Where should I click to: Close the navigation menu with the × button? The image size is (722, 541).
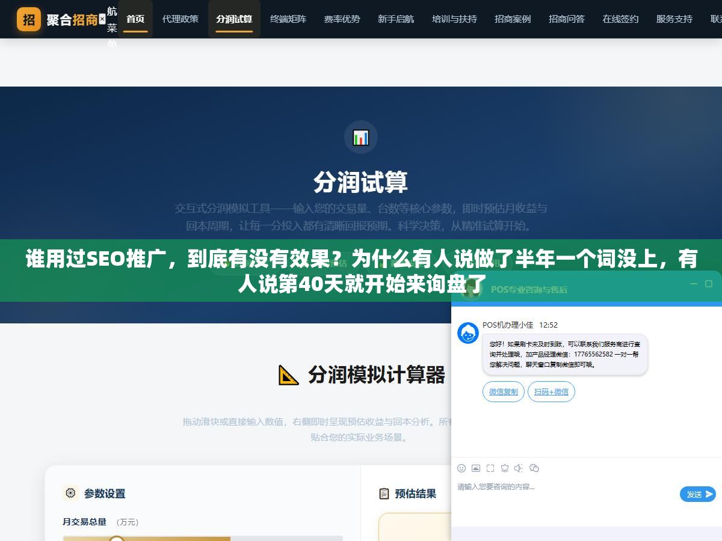[102, 19]
